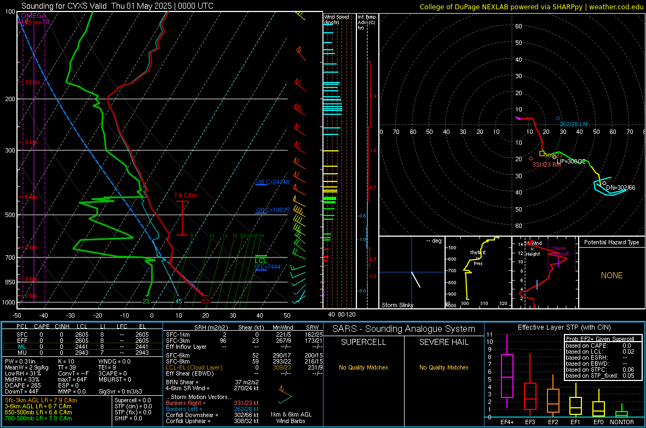Image resolution: width=646 pixels, height=428 pixels.
Task: Click the orange mean wind square on hodograph
Action: 542,154
